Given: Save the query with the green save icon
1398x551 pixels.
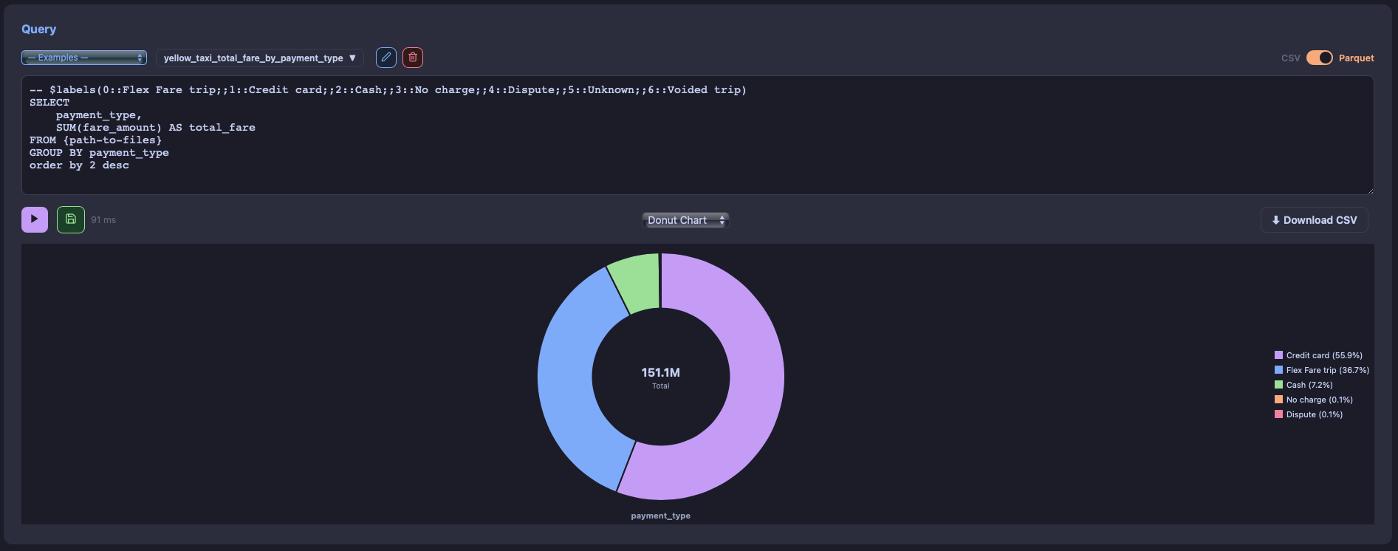Looking at the screenshot, I should click(71, 219).
